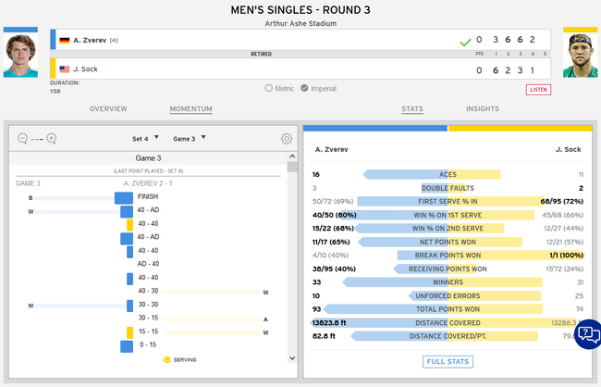Screen dimensions: 601x387
Task: Click the blue FINISH point marker
Action: click(x=124, y=197)
